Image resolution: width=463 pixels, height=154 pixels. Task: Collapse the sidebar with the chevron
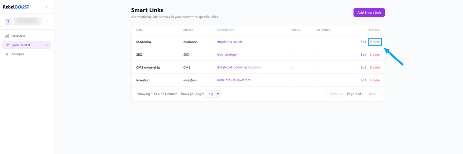(x=46, y=7)
